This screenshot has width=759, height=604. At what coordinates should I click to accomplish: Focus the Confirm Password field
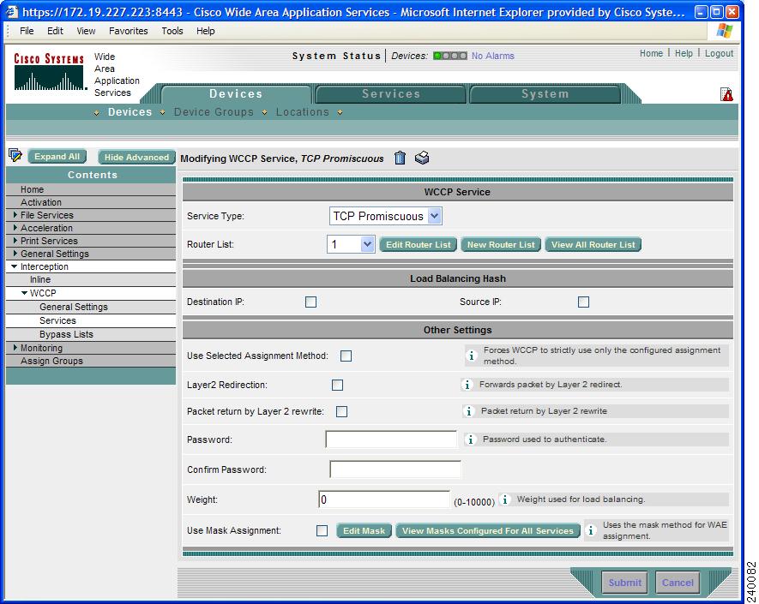pyautogui.click(x=395, y=469)
